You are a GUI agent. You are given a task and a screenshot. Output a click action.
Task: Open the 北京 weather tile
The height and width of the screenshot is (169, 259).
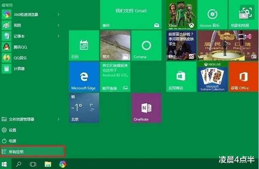click(x=84, y=108)
